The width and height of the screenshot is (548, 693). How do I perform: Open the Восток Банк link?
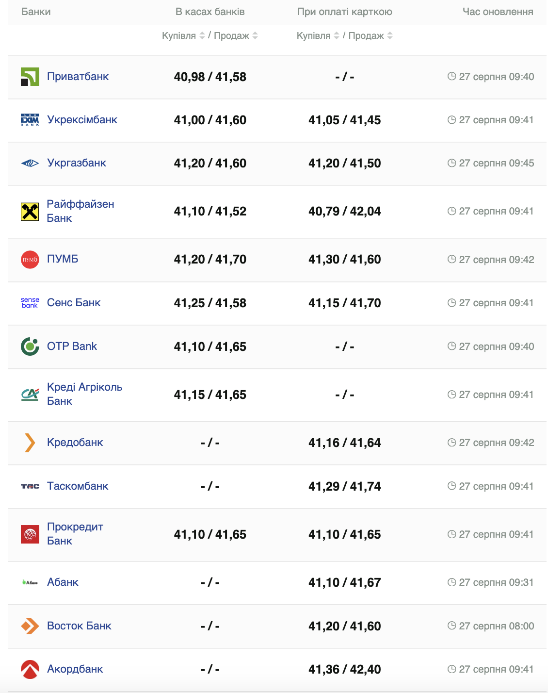(79, 626)
